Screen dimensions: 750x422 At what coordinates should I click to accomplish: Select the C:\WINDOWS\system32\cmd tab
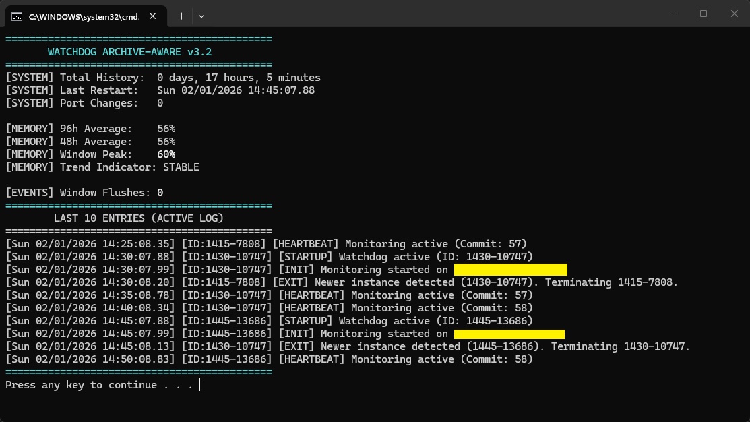pos(86,16)
